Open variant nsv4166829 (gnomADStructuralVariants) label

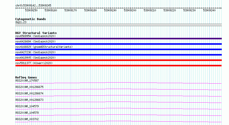coord(44,47)
